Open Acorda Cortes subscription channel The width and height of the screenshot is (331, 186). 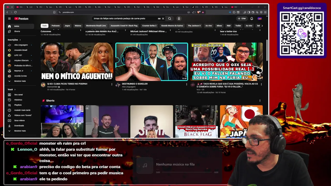coord(20,76)
